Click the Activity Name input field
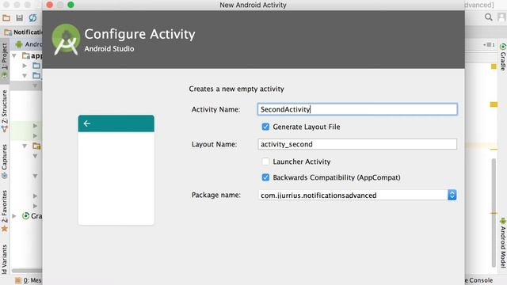 357,109
